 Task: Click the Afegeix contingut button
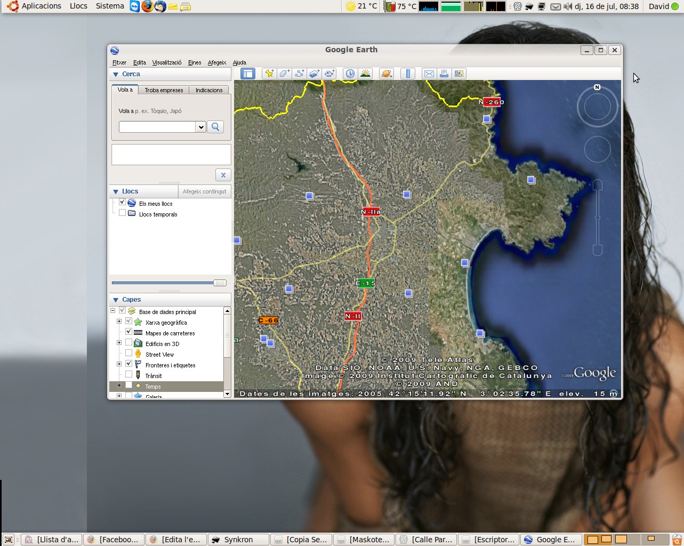point(204,191)
